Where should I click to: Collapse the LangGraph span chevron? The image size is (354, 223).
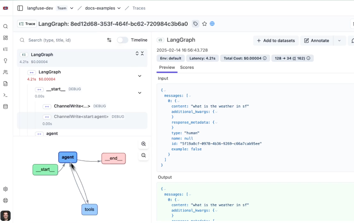(x=139, y=76)
